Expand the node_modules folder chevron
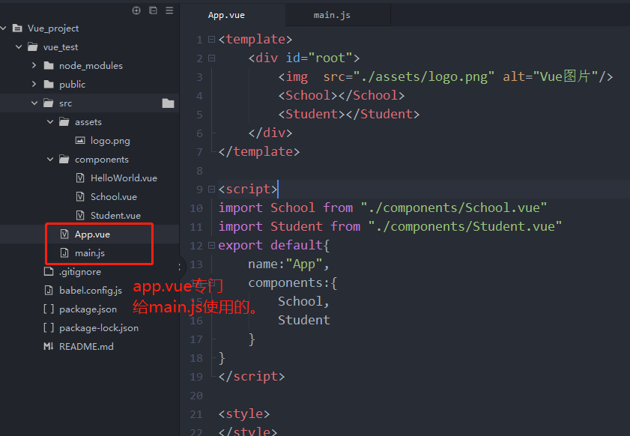Screen dimensions: 630x436 [x=34, y=65]
